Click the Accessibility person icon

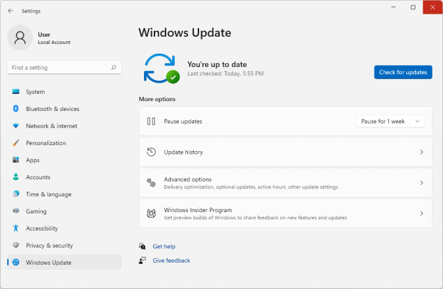coord(16,229)
